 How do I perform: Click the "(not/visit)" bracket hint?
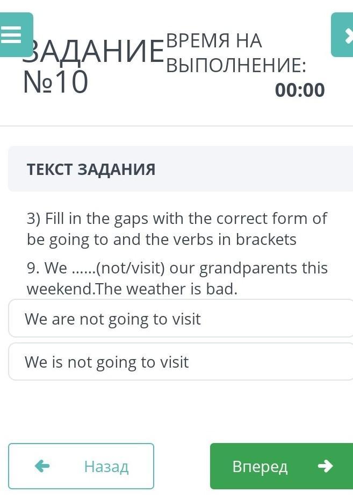(132, 268)
